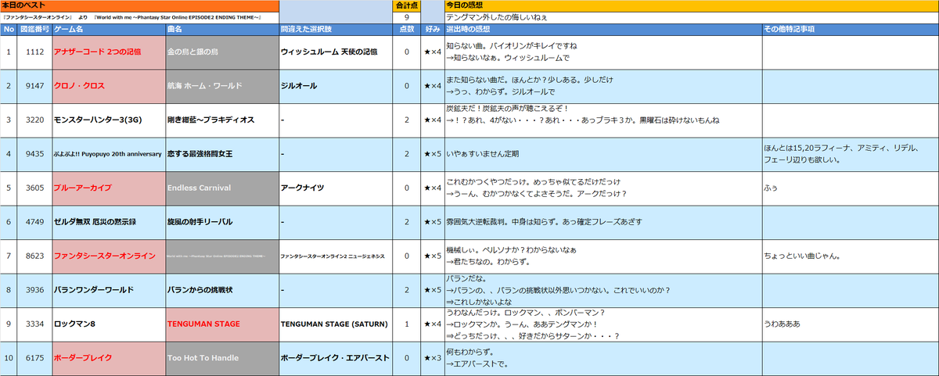Click catalog number 4749
Image resolution: width=939 pixels, height=376 pixels.
point(35,222)
